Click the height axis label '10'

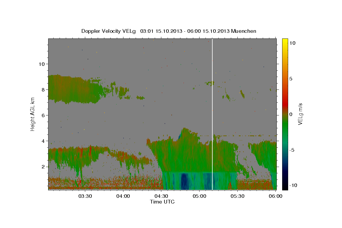41,64
